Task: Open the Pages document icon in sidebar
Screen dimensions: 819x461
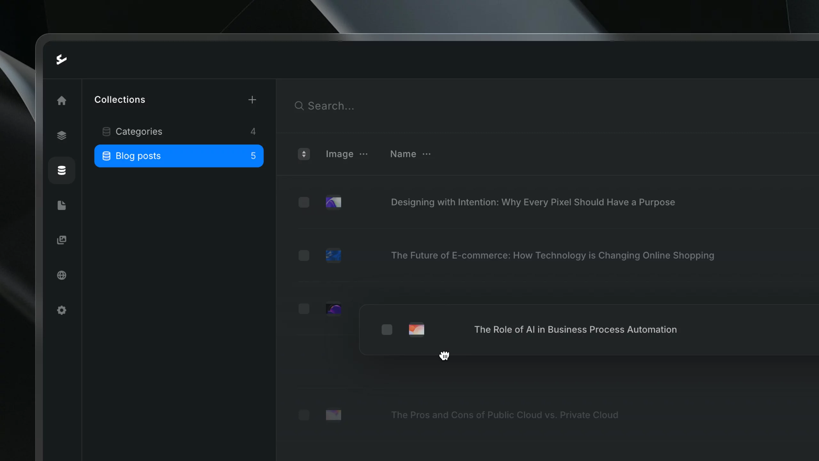Action: (61, 205)
